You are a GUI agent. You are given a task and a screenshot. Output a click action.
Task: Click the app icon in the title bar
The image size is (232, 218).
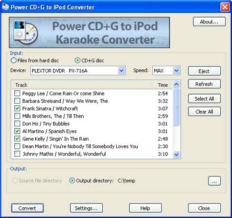[5, 7]
